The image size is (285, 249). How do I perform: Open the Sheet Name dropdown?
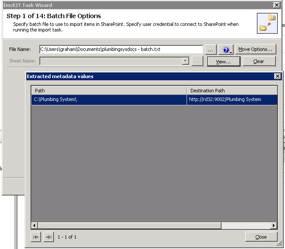coord(186,61)
